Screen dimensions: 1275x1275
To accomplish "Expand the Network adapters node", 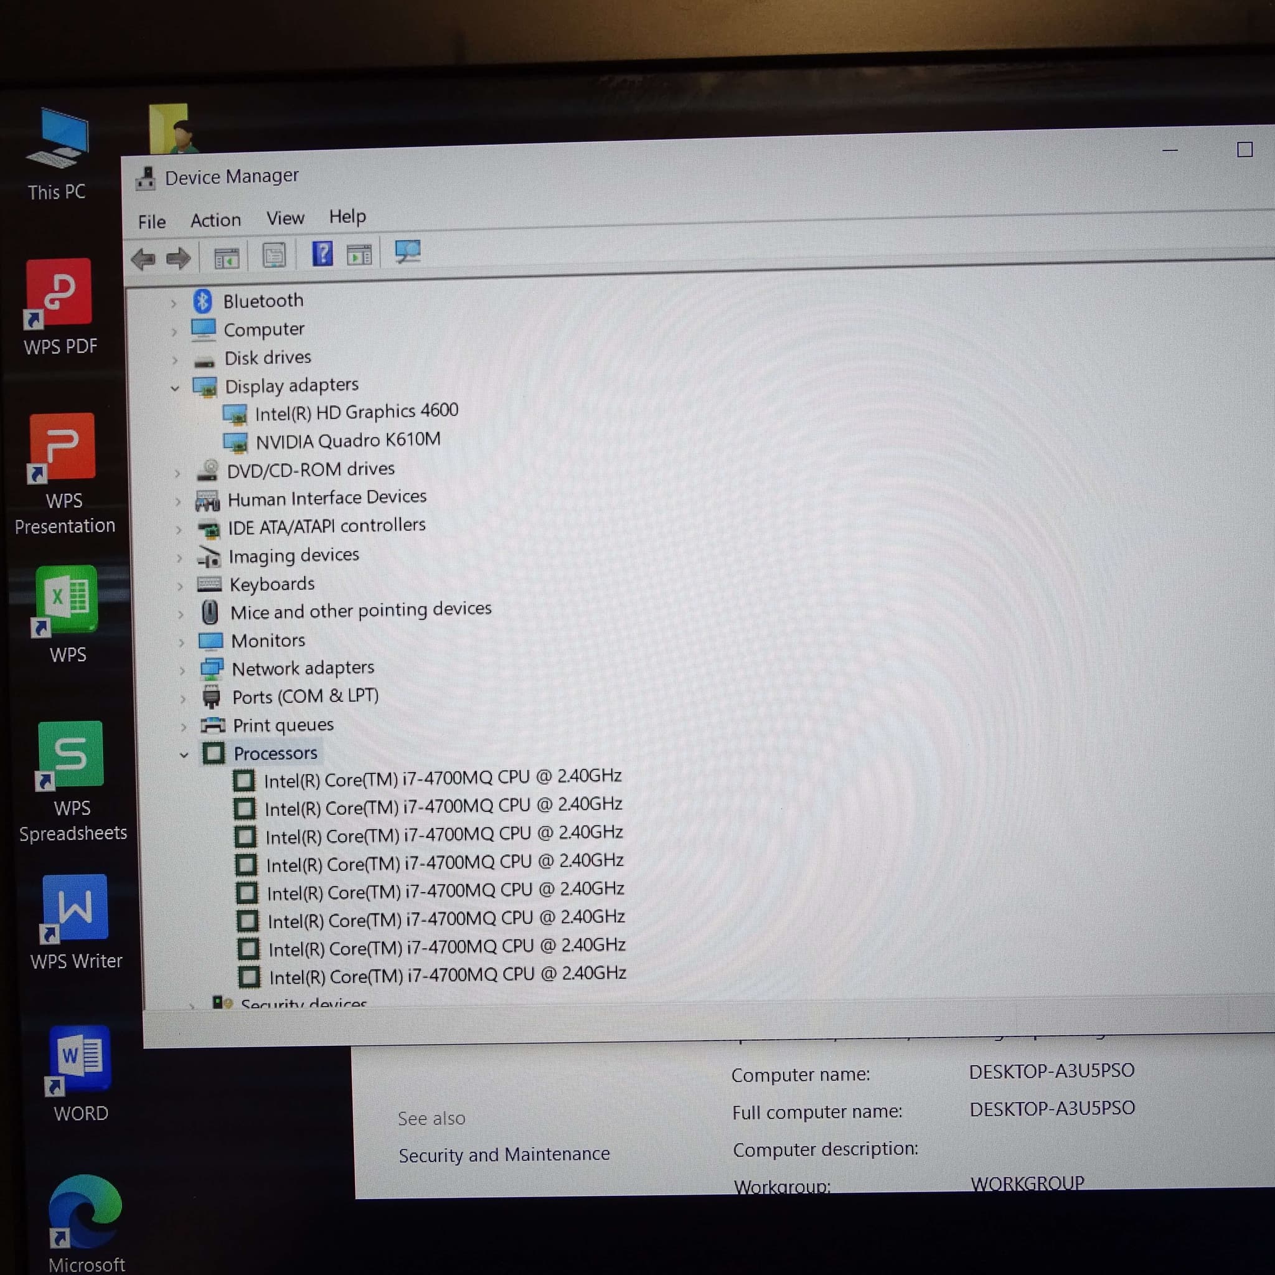I will pos(182,671).
